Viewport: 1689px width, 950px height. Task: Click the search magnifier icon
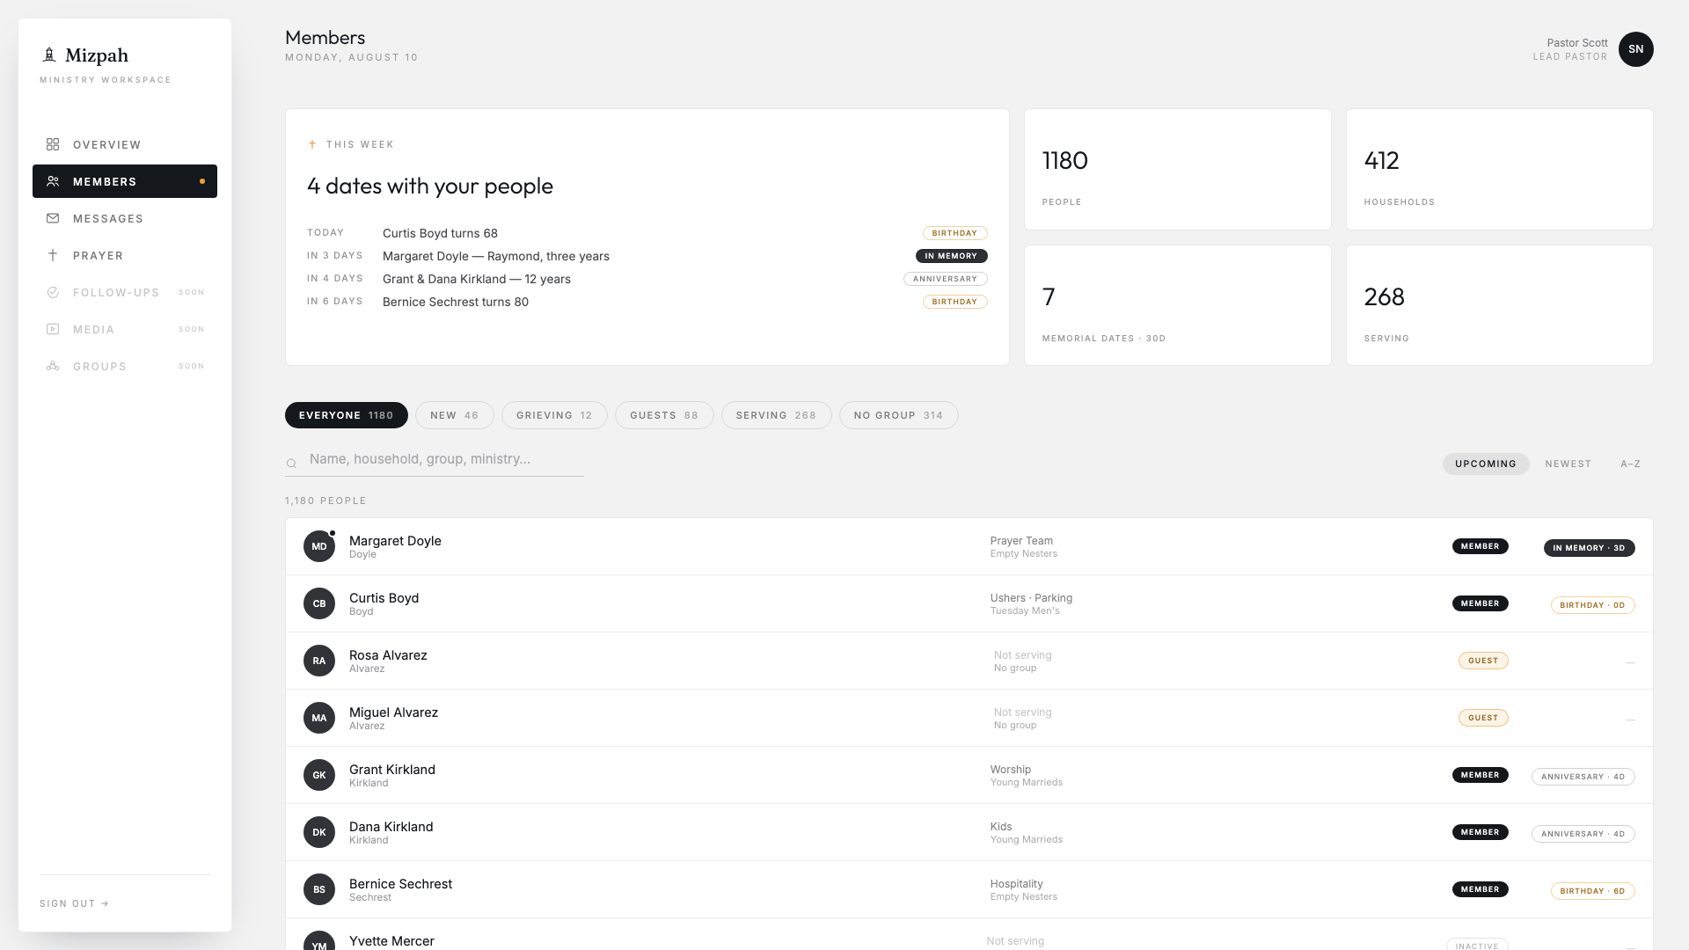click(291, 464)
